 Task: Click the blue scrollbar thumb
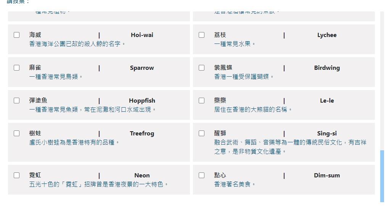382,175
